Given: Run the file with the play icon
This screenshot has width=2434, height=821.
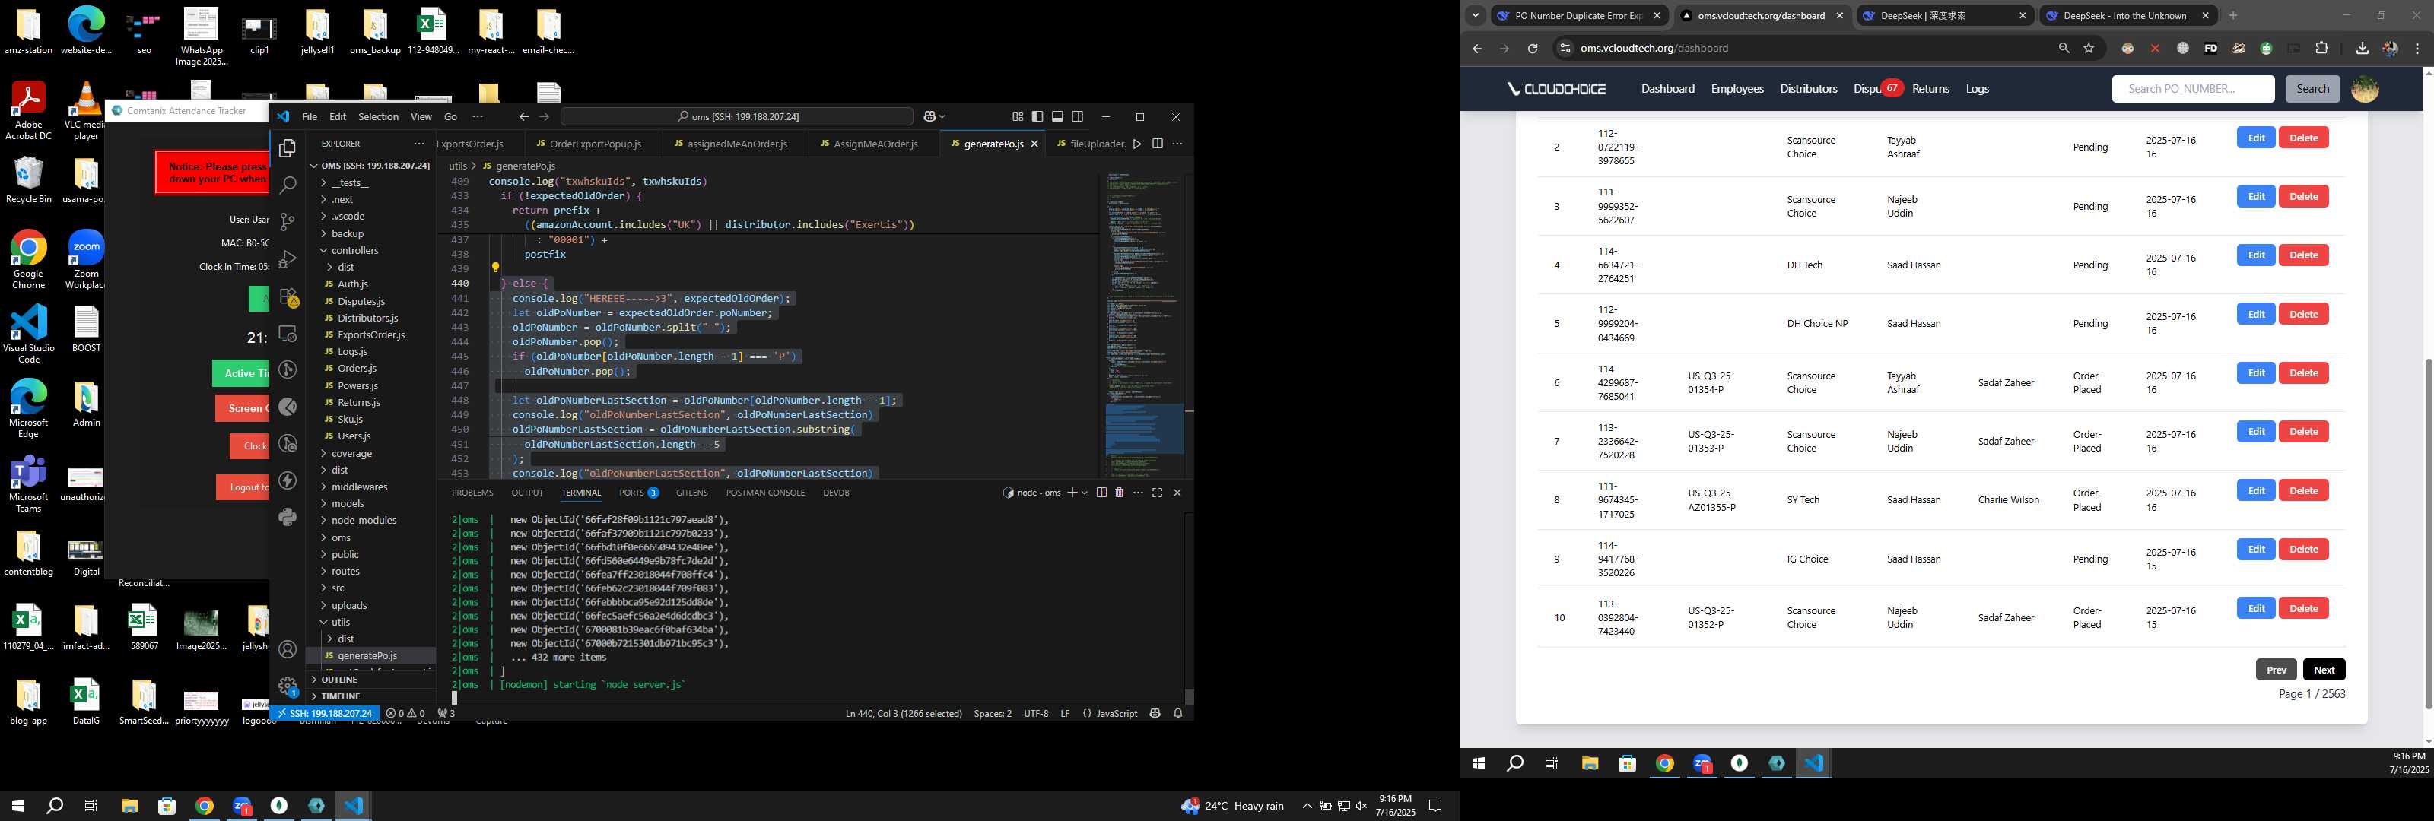Looking at the screenshot, I should tap(1136, 144).
